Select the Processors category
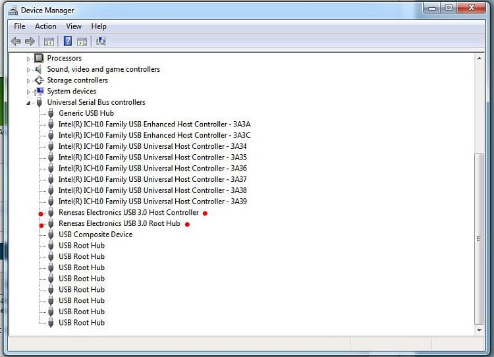This screenshot has width=494, height=357. [65, 58]
